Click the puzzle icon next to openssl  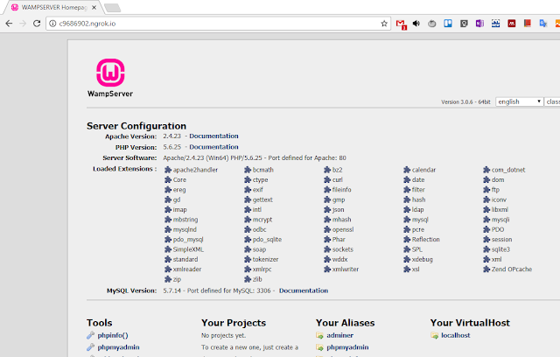327,229
